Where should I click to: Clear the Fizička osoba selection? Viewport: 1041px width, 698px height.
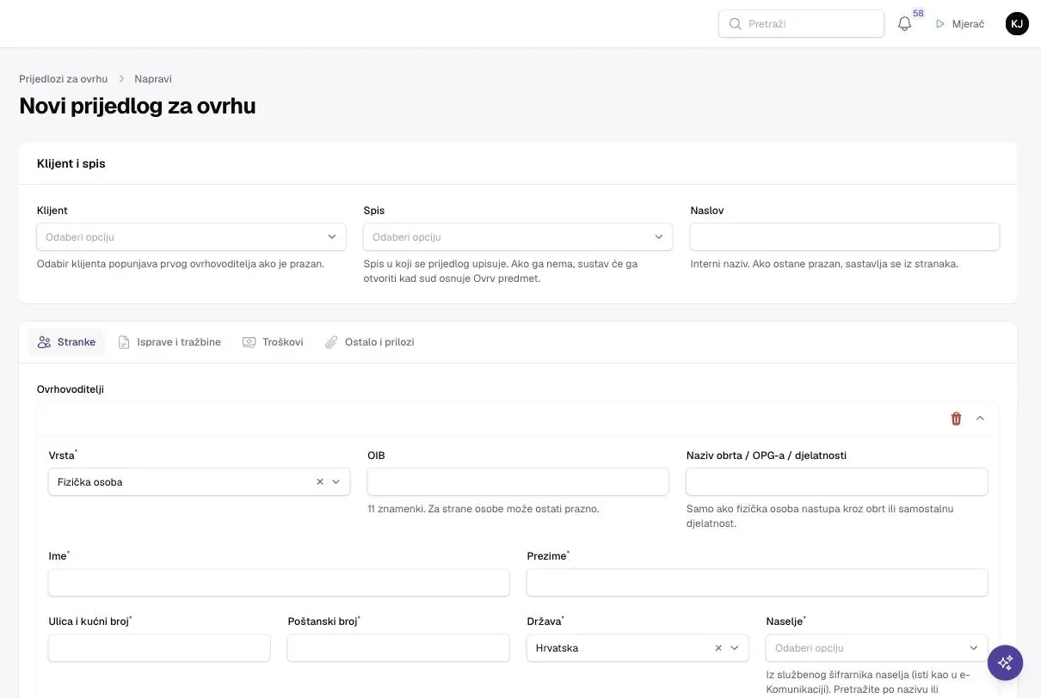320,482
